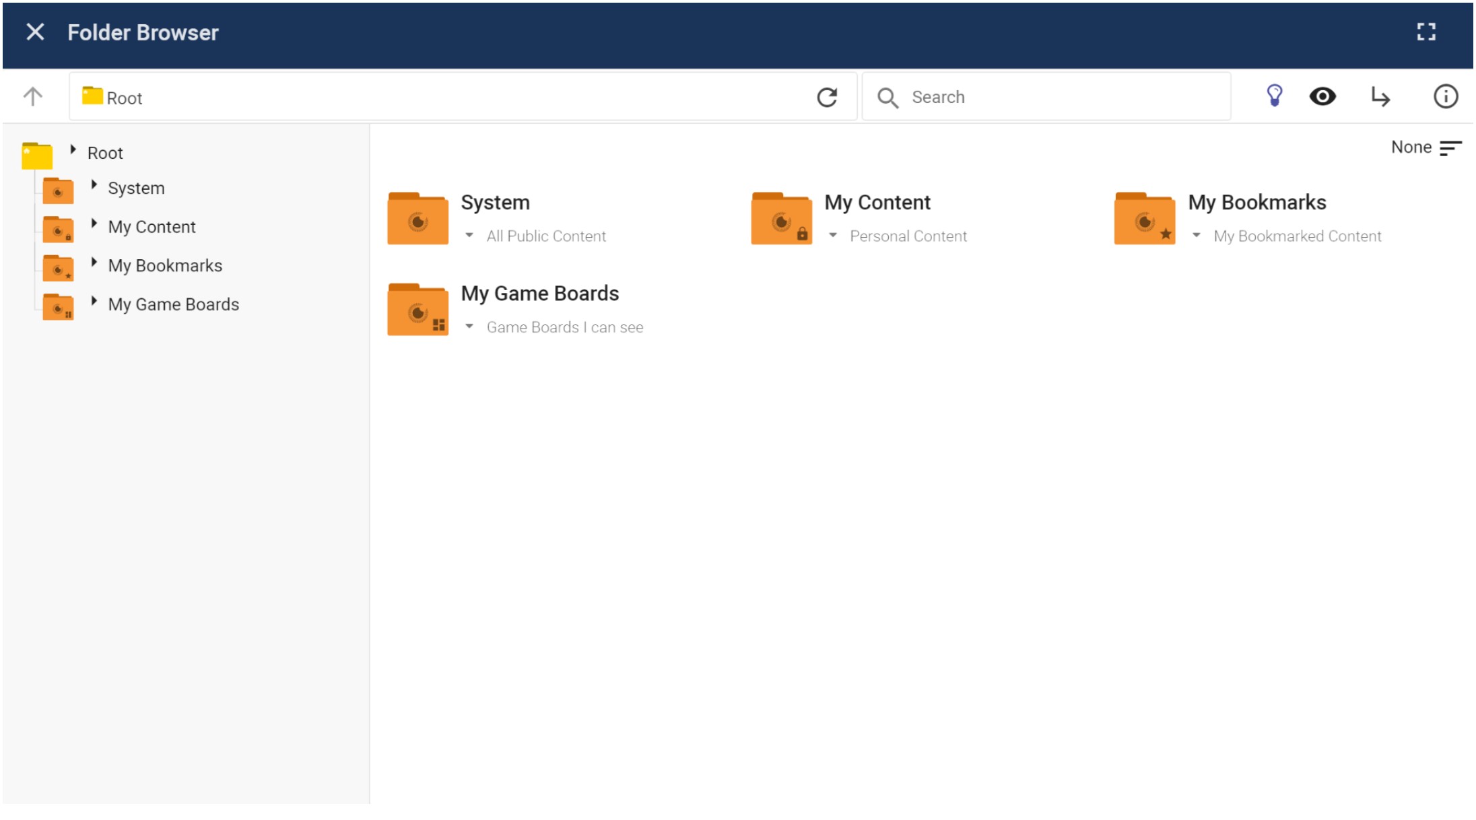The image size is (1476, 820).
Task: Open the None sort order menu
Action: click(1425, 147)
